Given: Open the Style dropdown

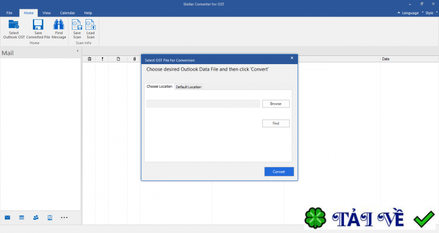Looking at the screenshot, I should pos(430,13).
